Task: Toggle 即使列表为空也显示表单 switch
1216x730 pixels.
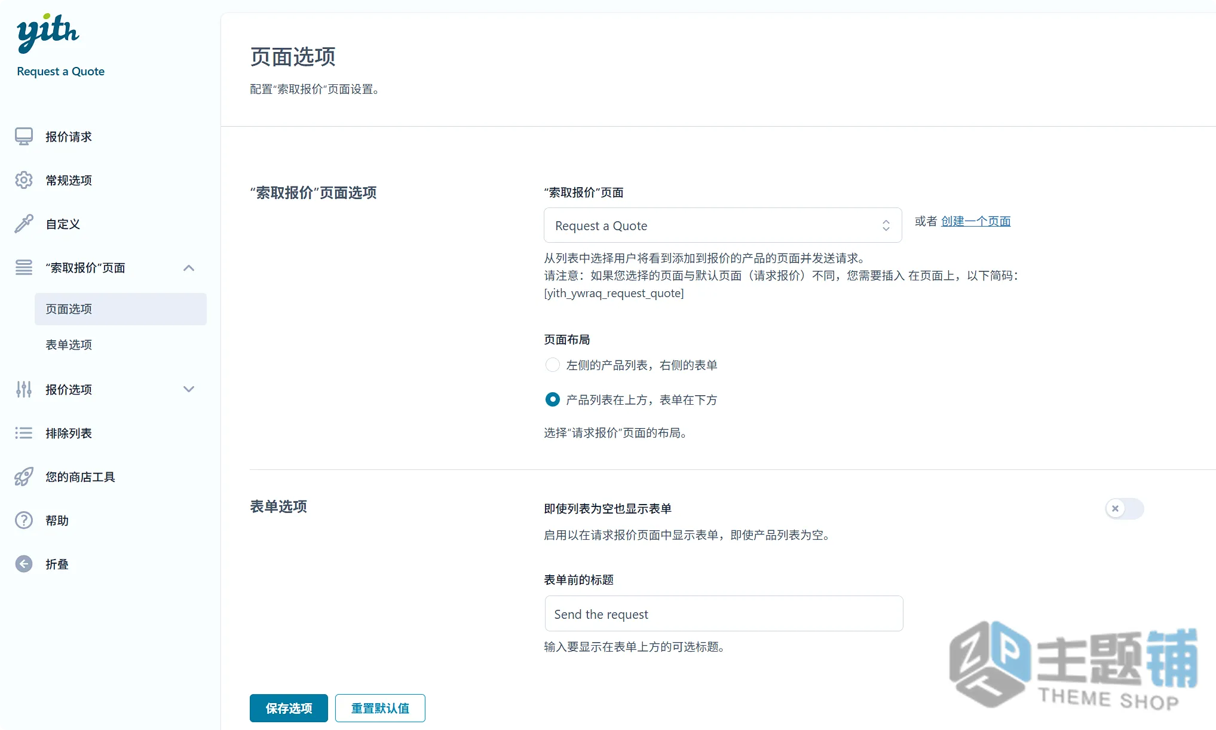Action: (1124, 509)
